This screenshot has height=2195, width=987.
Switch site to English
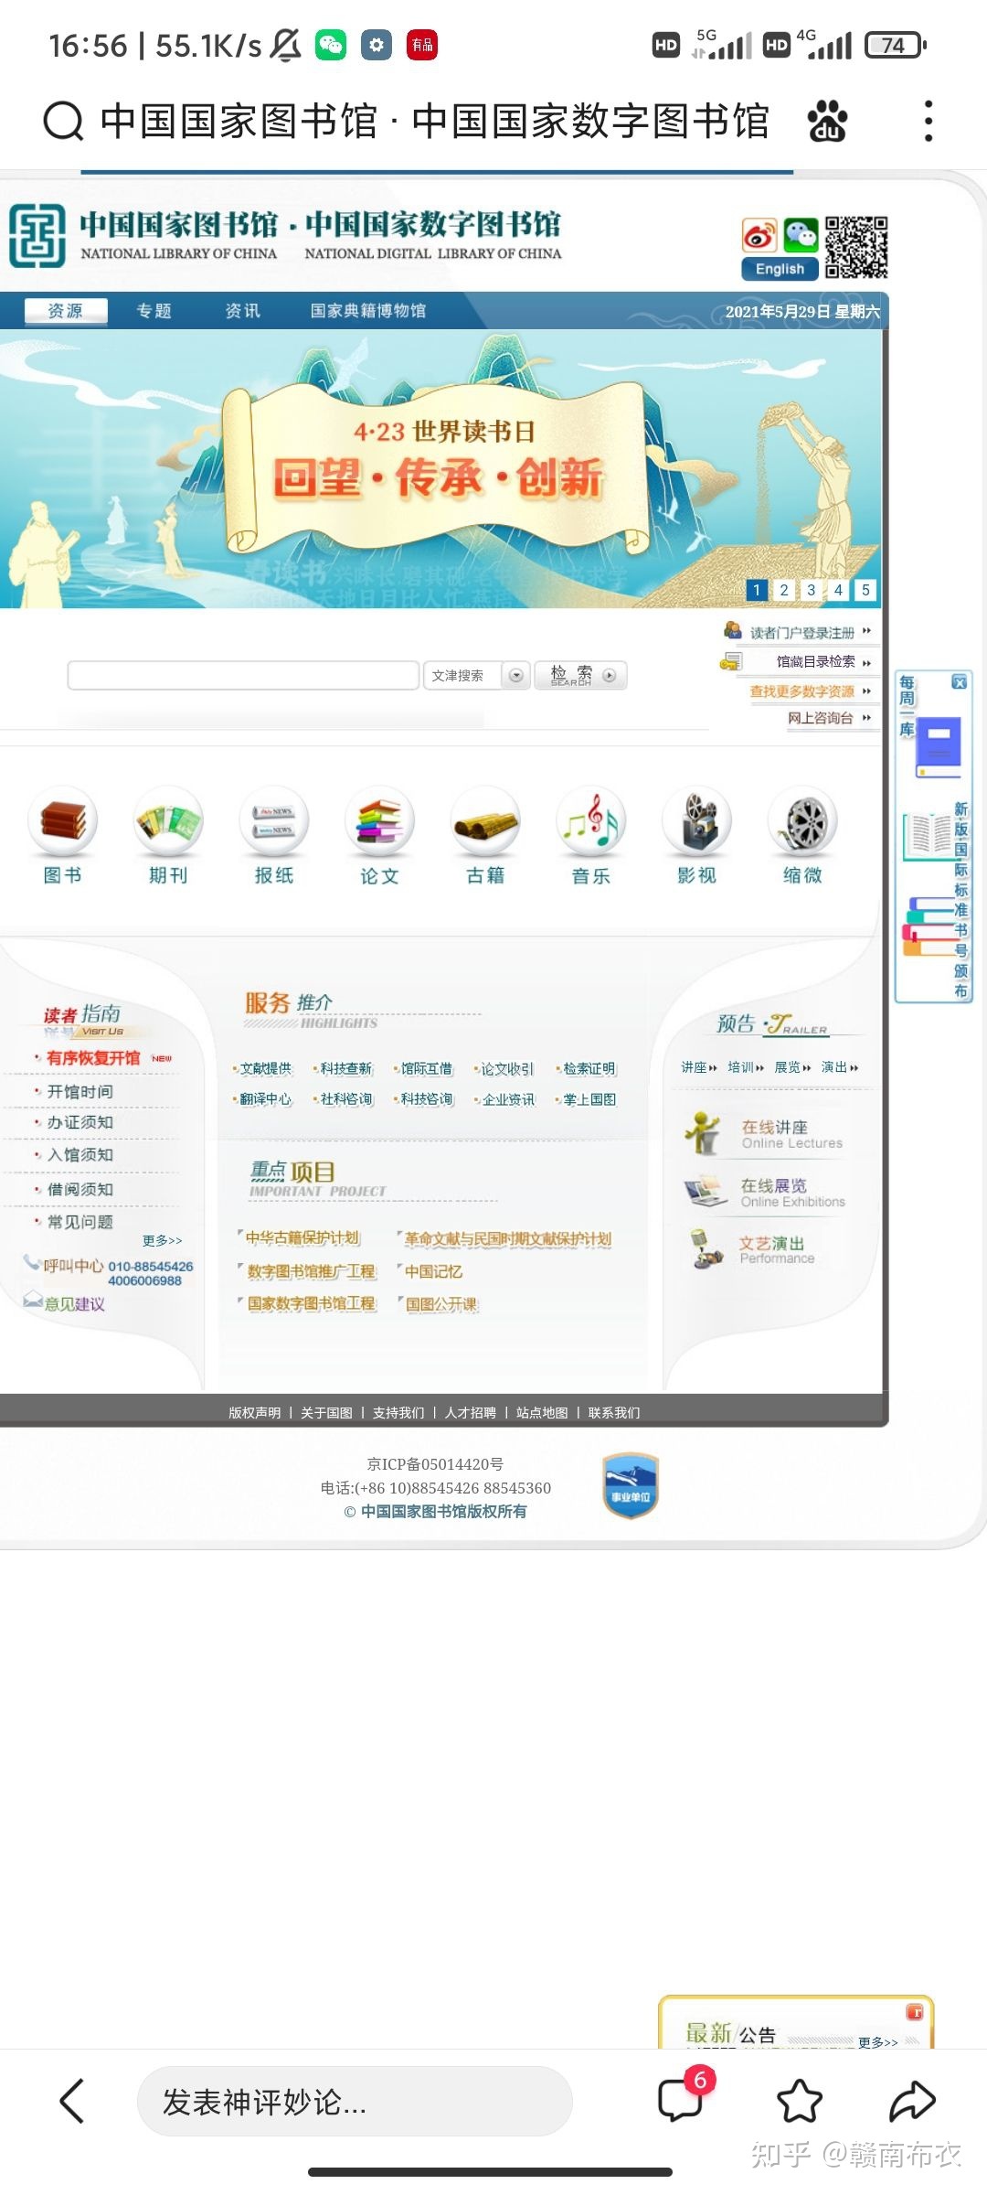pos(780,269)
